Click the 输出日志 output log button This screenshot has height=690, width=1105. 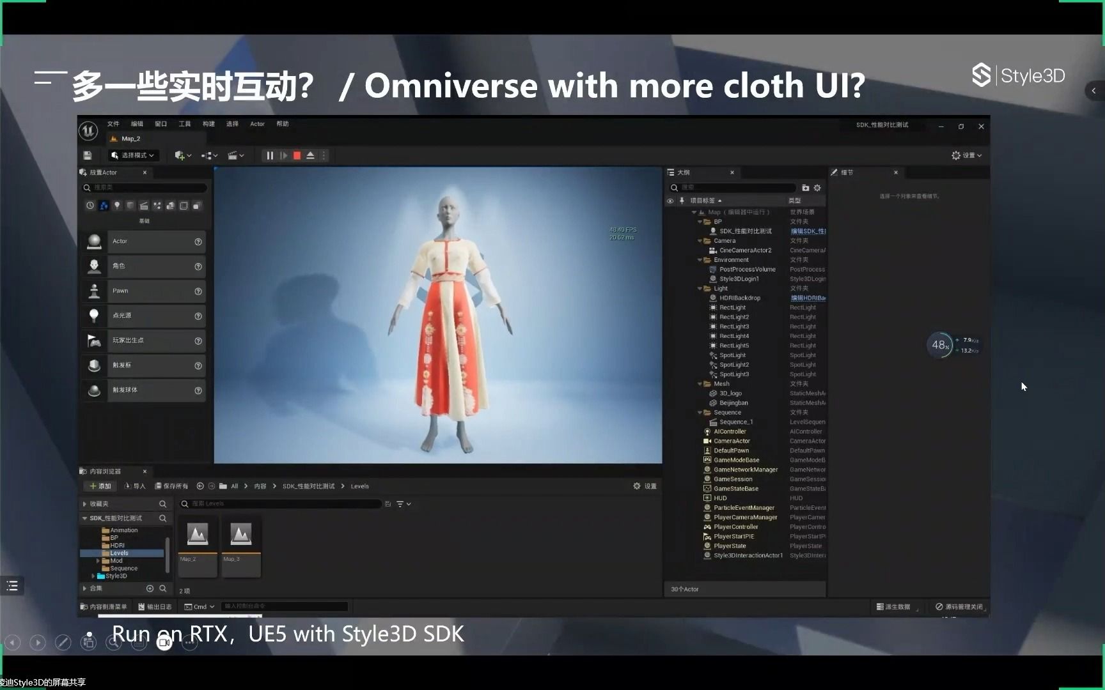click(155, 607)
